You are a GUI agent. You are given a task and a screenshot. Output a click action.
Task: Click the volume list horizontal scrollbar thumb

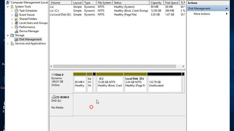pos(114,66)
